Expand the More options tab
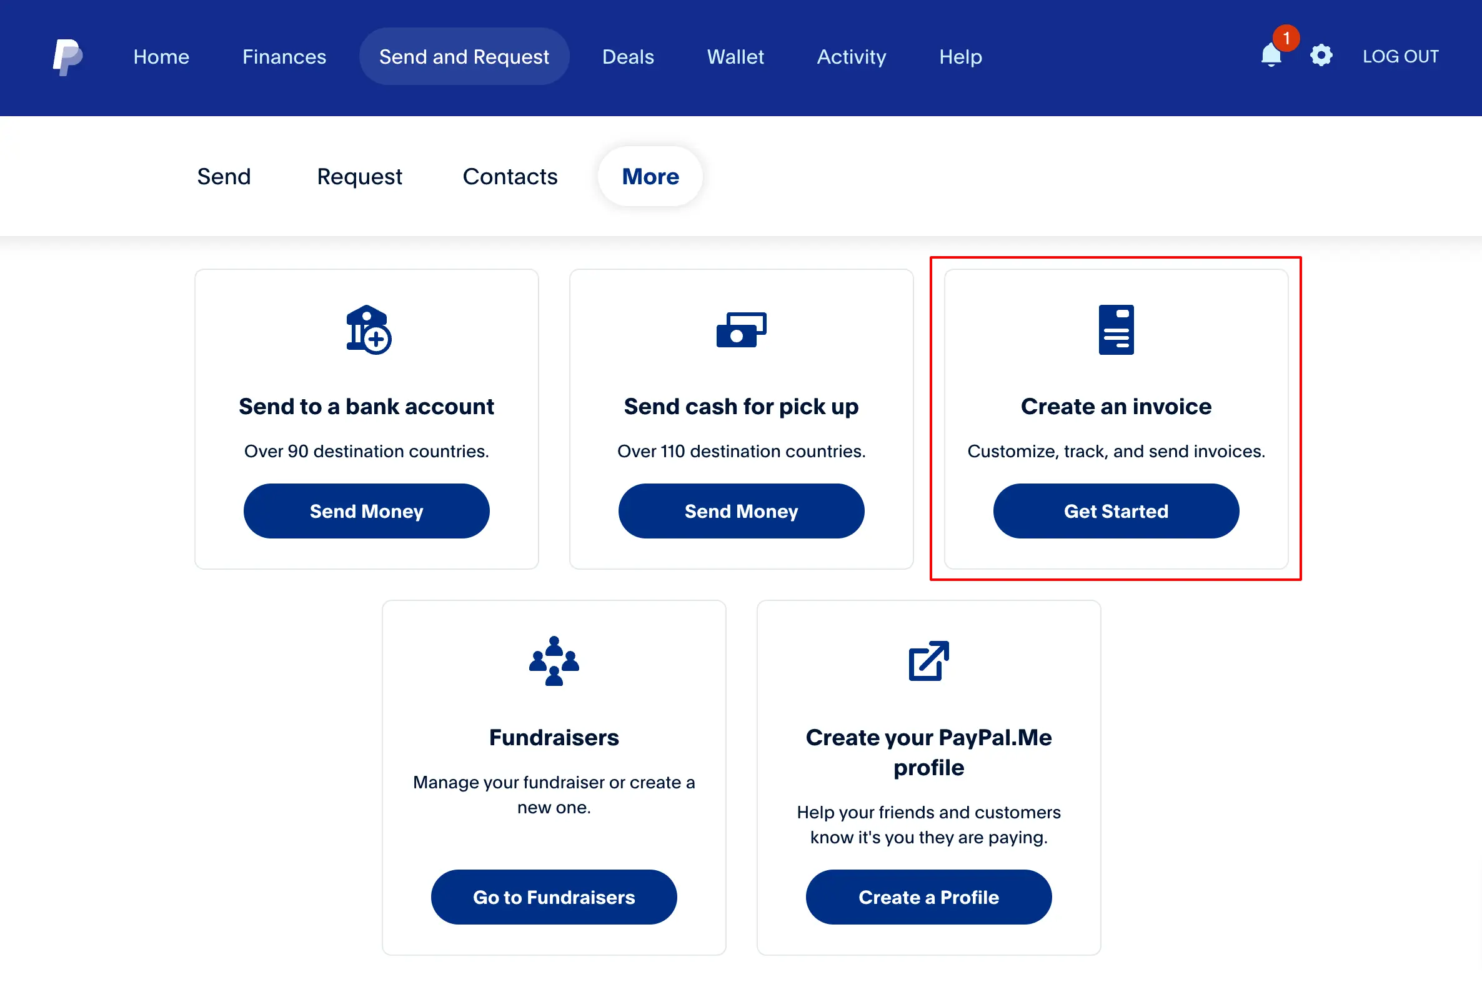1482x1002 pixels. [x=650, y=177]
